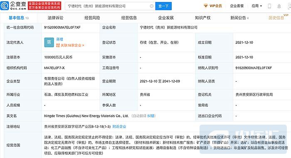Select region value 贵州省
The width and height of the screenshot is (291, 158).
coord(145,95)
